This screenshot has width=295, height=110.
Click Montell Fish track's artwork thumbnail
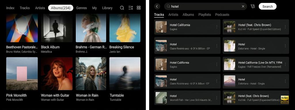(161, 98)
